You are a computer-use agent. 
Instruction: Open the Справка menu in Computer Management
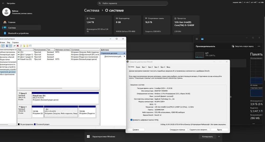coord(15,42)
